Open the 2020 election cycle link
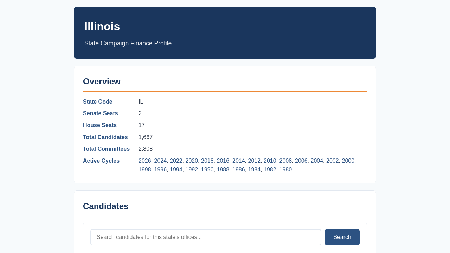Image resolution: width=450 pixels, height=253 pixels. [x=192, y=161]
